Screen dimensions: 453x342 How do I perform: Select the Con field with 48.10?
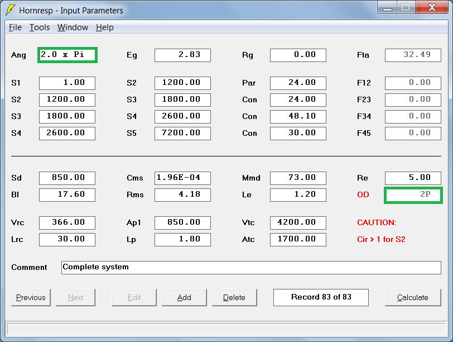click(x=298, y=117)
